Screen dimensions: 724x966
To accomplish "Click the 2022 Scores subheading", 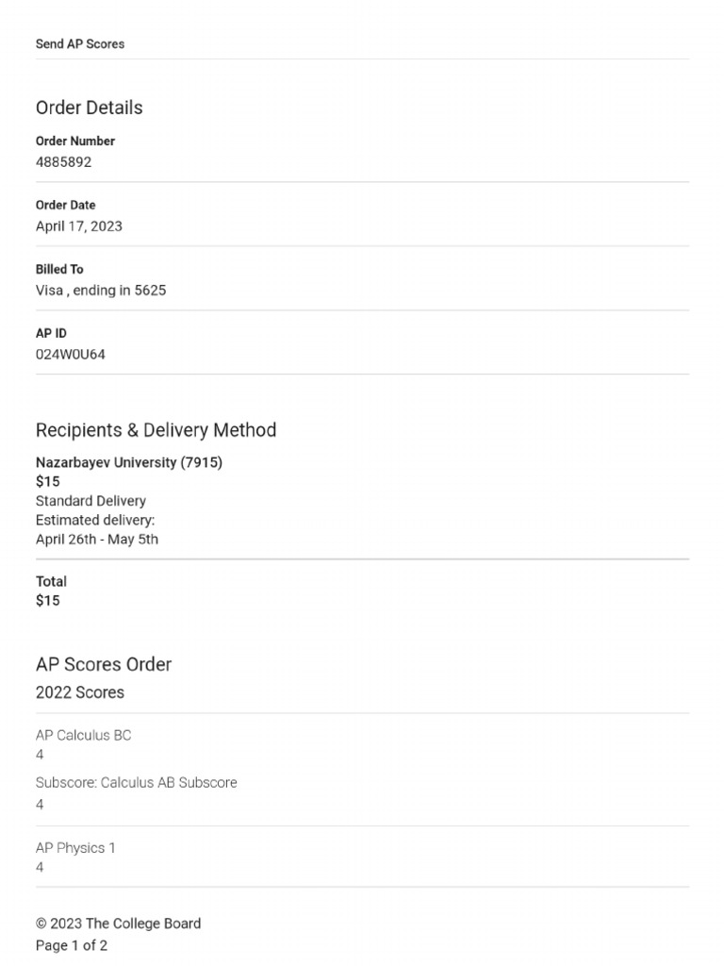I will coord(80,692).
